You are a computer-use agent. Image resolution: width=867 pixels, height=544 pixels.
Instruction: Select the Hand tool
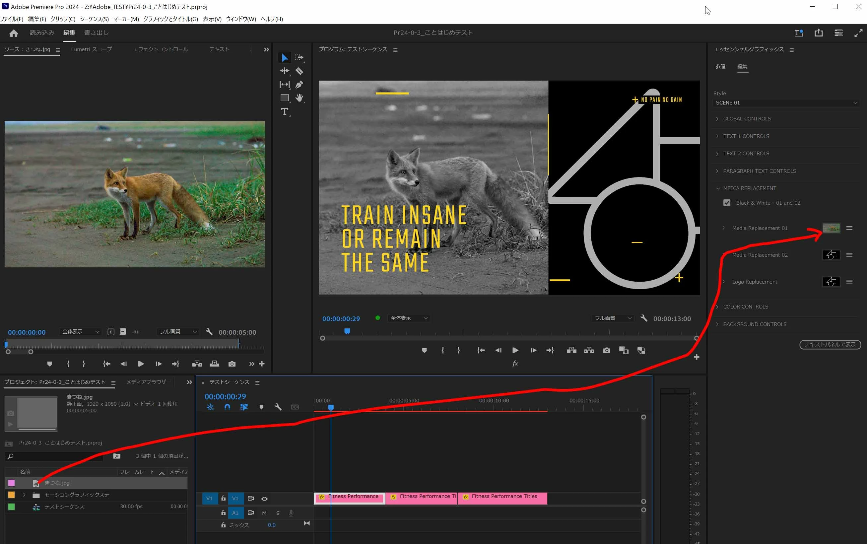(x=299, y=98)
